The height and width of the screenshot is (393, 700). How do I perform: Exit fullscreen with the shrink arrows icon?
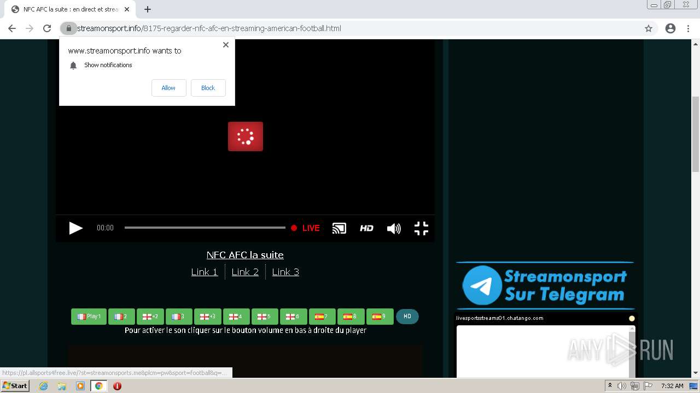coord(421,228)
